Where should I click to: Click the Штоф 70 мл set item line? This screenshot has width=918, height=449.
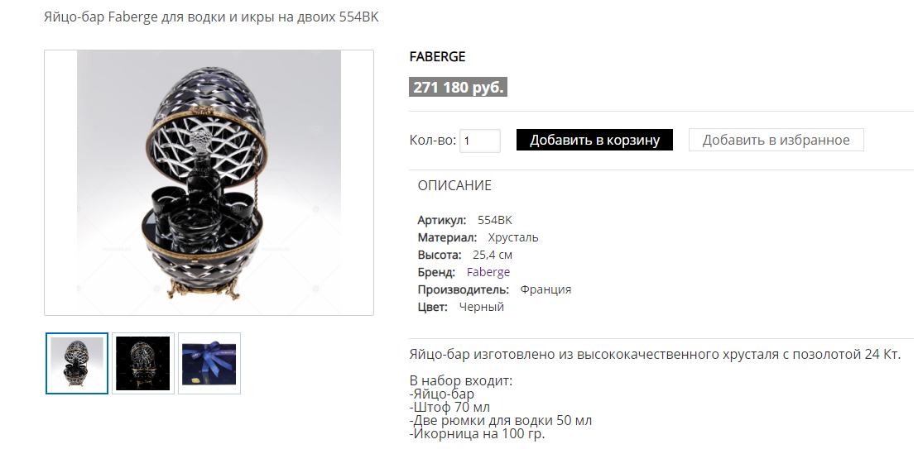[449, 408]
